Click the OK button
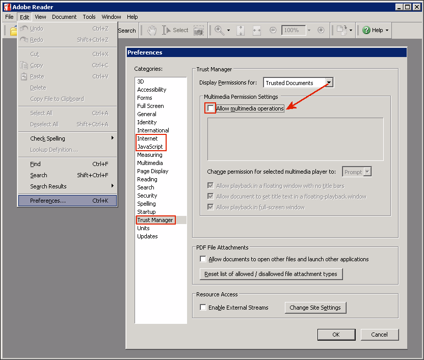 point(336,335)
